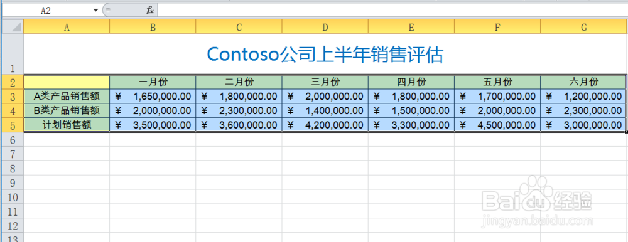
Task: Click the B类产品销售额 row label
Action: click(x=67, y=110)
